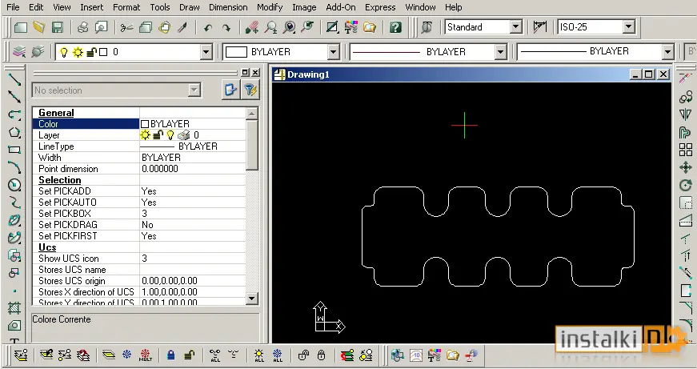Click the Paste clipboard icon
The width and height of the screenshot is (697, 369).
(x=165, y=27)
